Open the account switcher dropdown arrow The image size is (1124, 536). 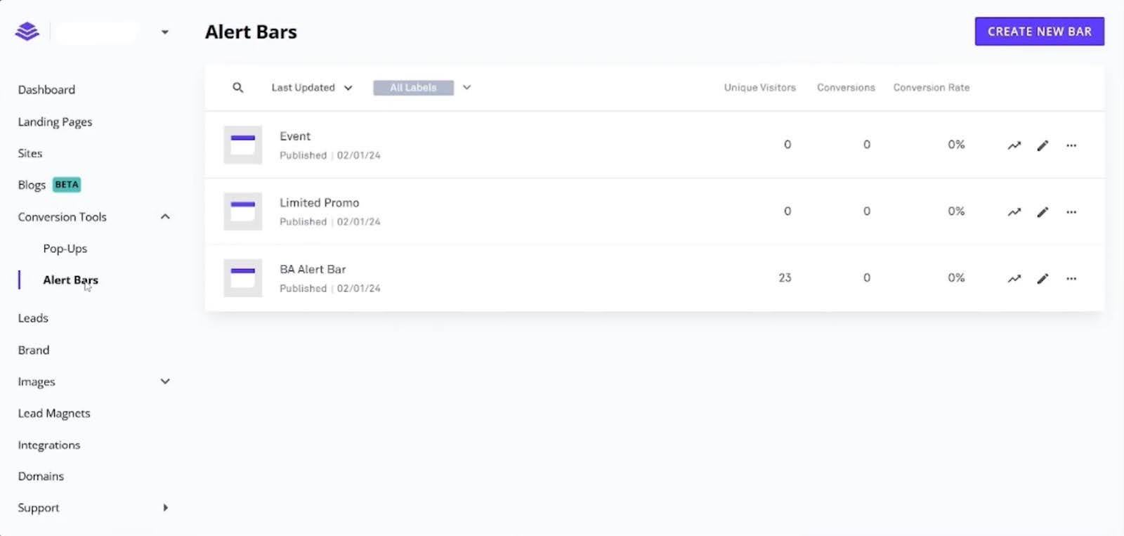(x=165, y=32)
